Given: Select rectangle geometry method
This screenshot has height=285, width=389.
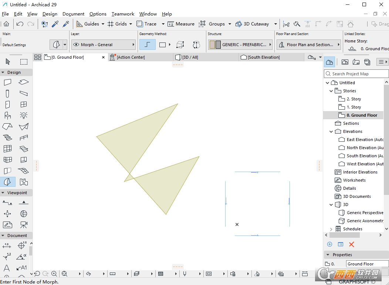Looking at the screenshot, I should [x=162, y=45].
